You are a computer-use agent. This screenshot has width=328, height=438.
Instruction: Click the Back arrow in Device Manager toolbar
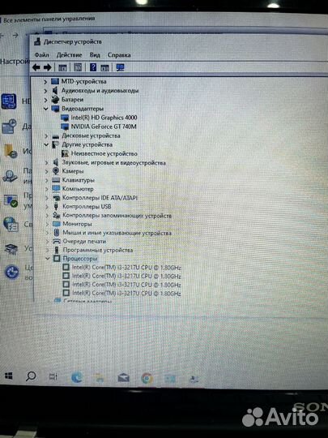pos(36,67)
